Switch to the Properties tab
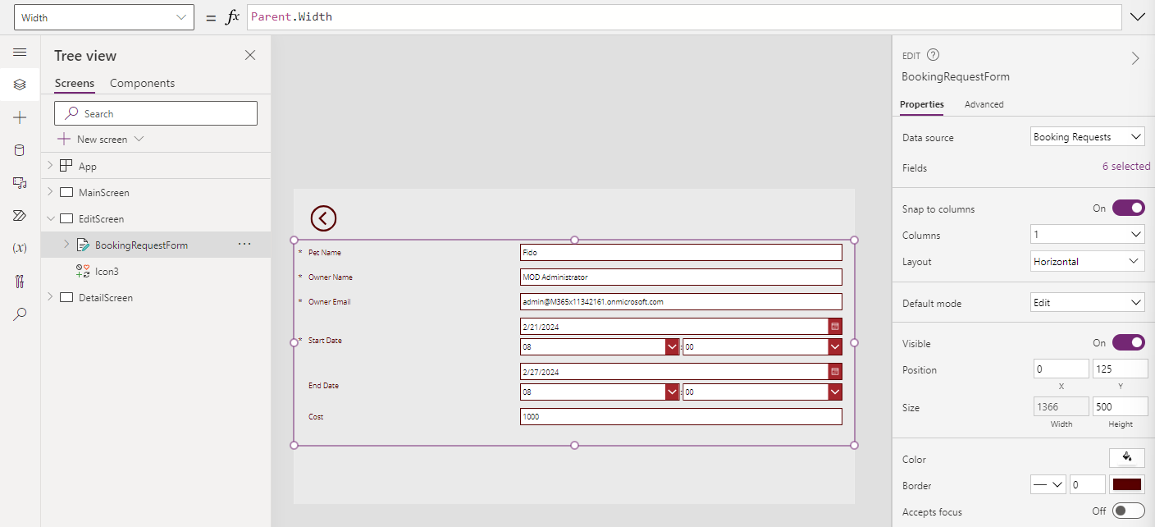This screenshot has height=527, width=1155. (922, 104)
